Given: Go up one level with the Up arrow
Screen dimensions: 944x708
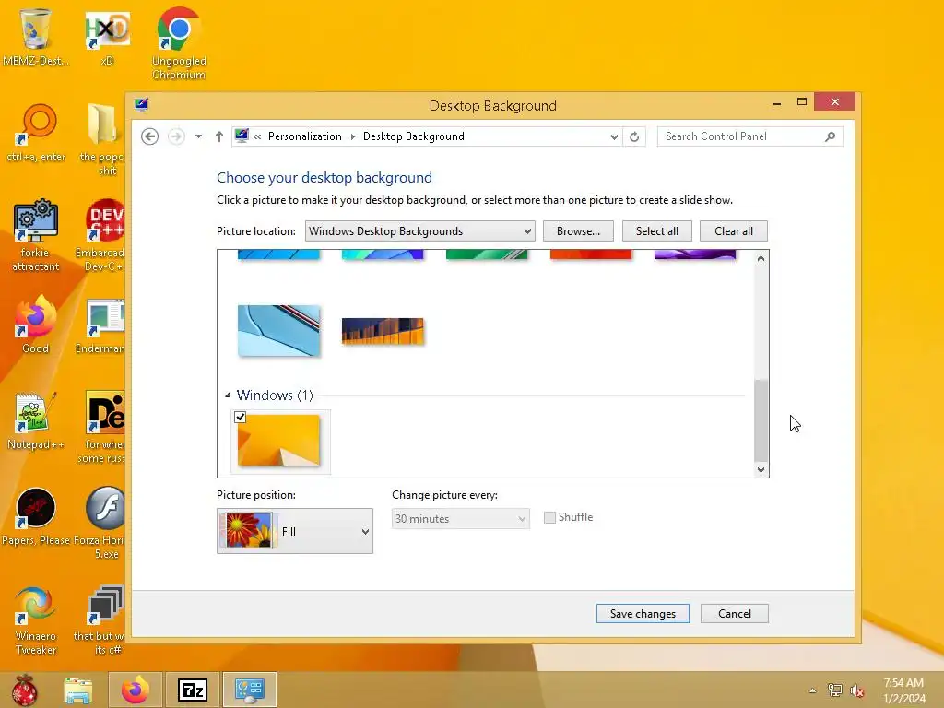Looking at the screenshot, I should click(219, 136).
